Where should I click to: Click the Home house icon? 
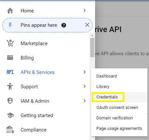click(x=10, y=11)
